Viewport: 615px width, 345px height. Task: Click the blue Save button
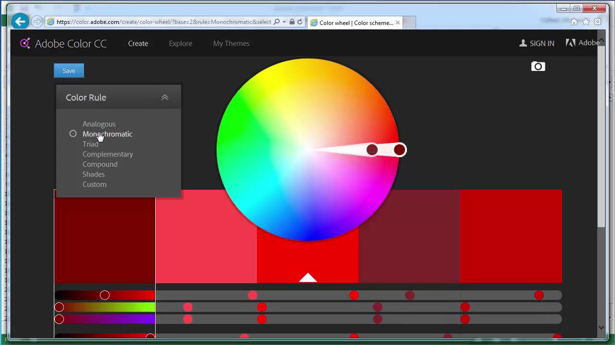pos(69,70)
